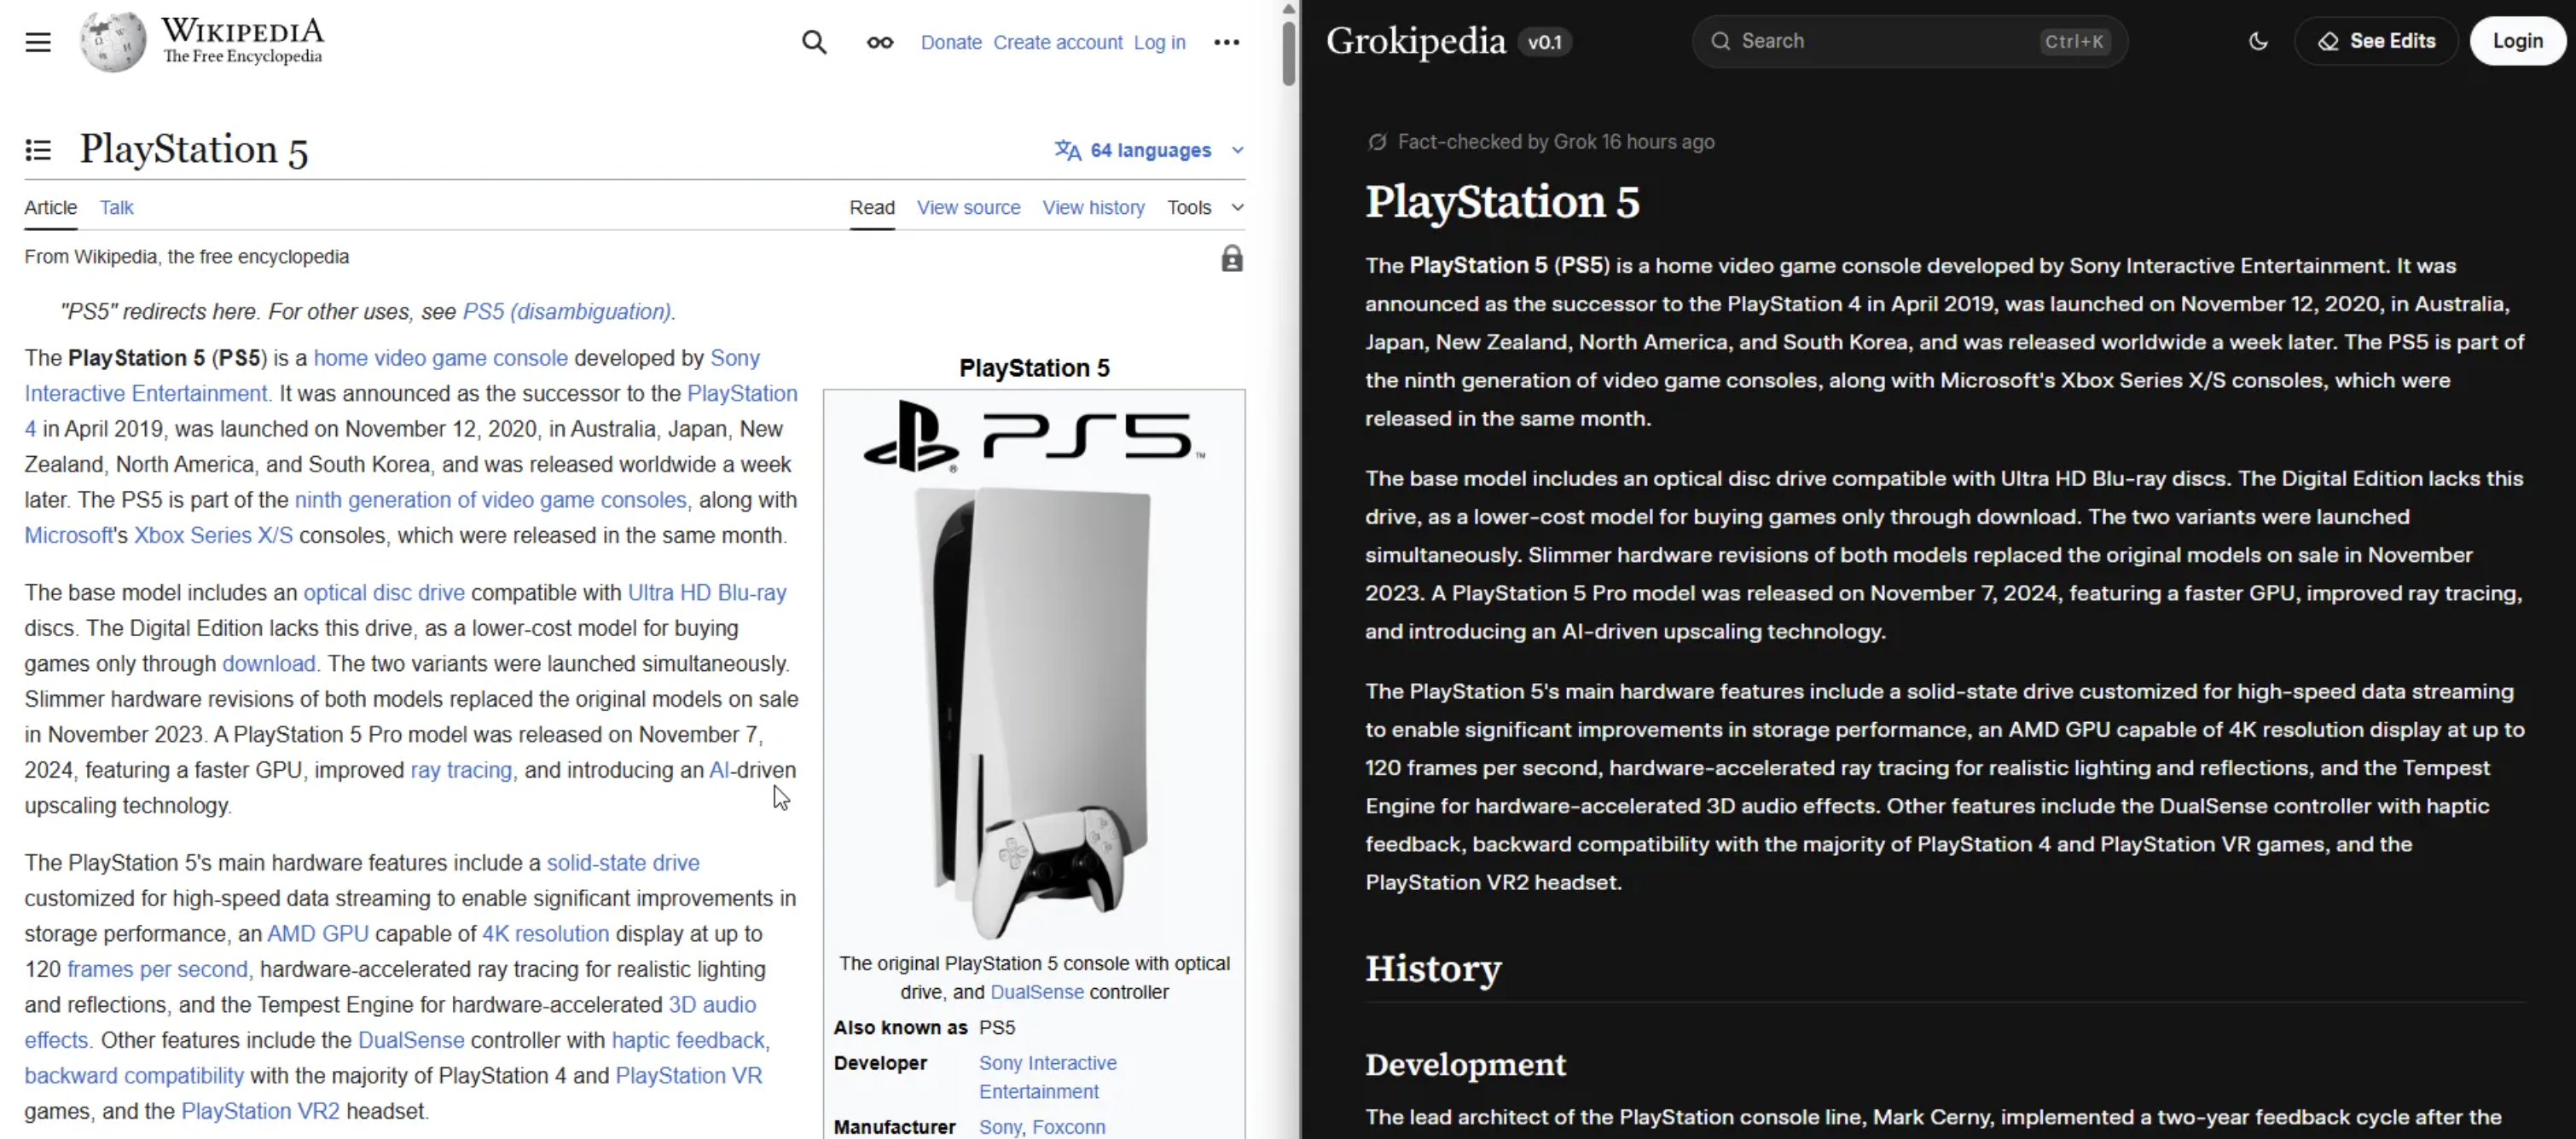Image resolution: width=2576 pixels, height=1139 pixels.
Task: Open the three-dot personal tools menu
Action: click(x=1226, y=42)
